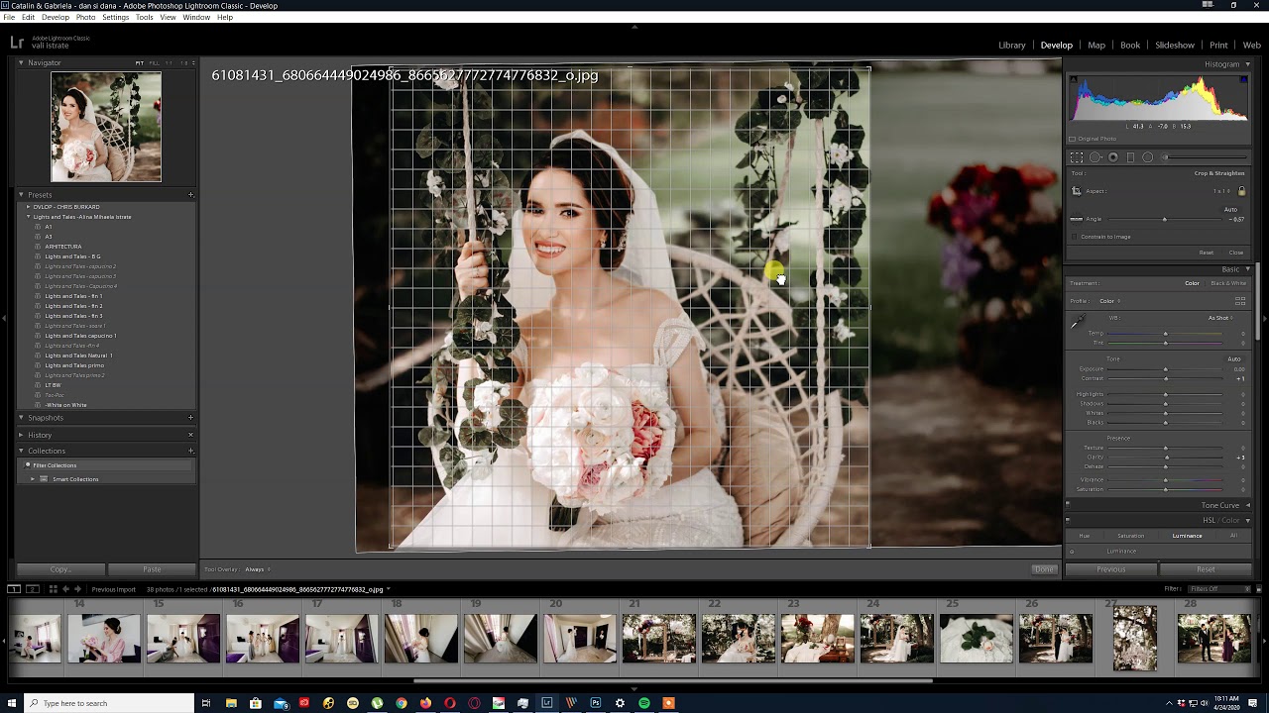Viewport: 1269px width, 713px height.
Task: Adjust the Angle slider handle
Action: click(x=1164, y=219)
